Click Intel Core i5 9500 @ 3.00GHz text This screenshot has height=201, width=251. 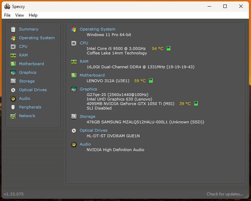[116, 49]
